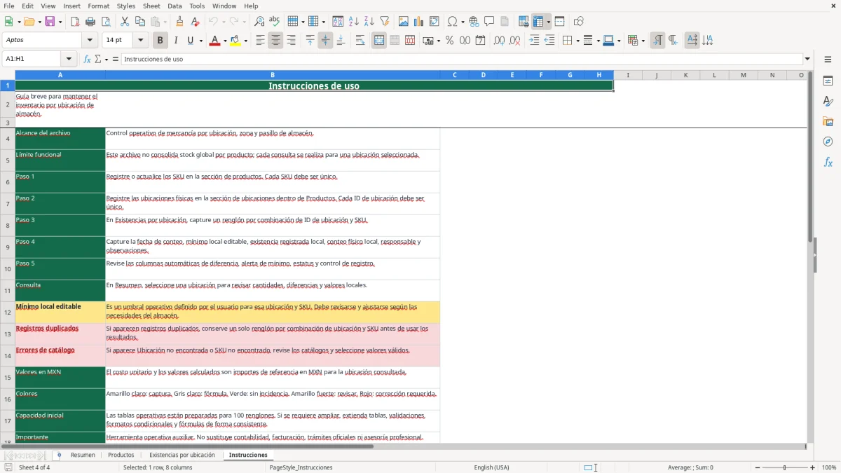Toggle Print Preview
This screenshot has width=841, height=473.
click(x=106, y=22)
